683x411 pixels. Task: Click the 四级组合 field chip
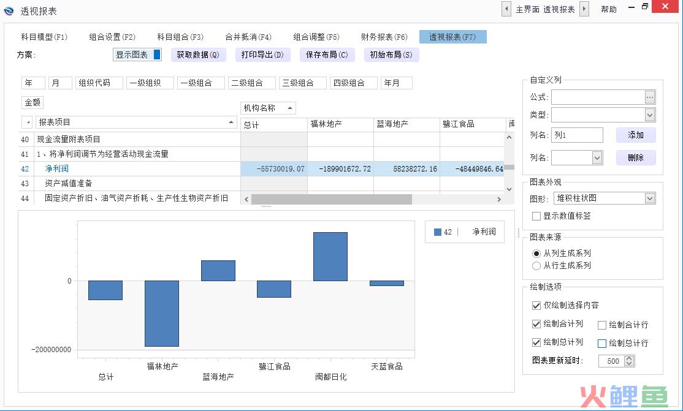coord(354,83)
